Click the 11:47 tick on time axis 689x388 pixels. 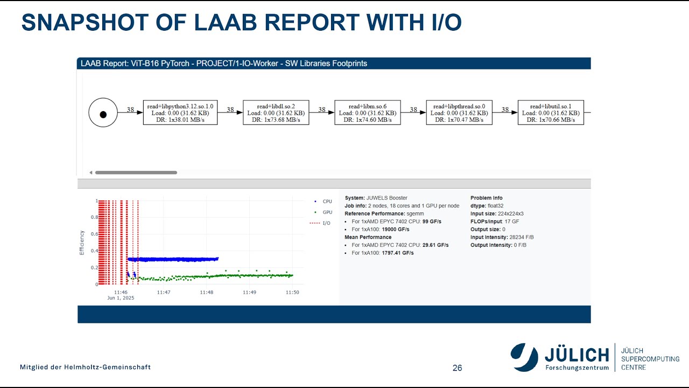point(164,292)
